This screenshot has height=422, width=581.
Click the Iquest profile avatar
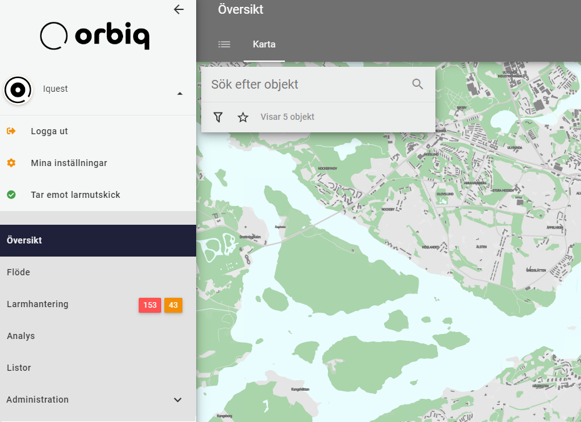[x=17, y=90]
